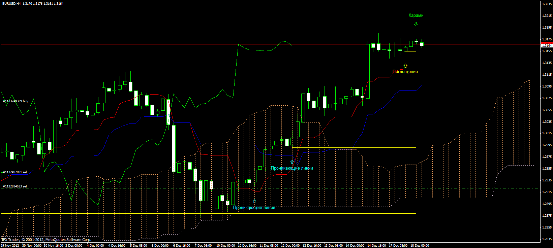Select the Поглощение text label
Viewport: 553px width, 248px height.
pyautogui.click(x=405, y=72)
